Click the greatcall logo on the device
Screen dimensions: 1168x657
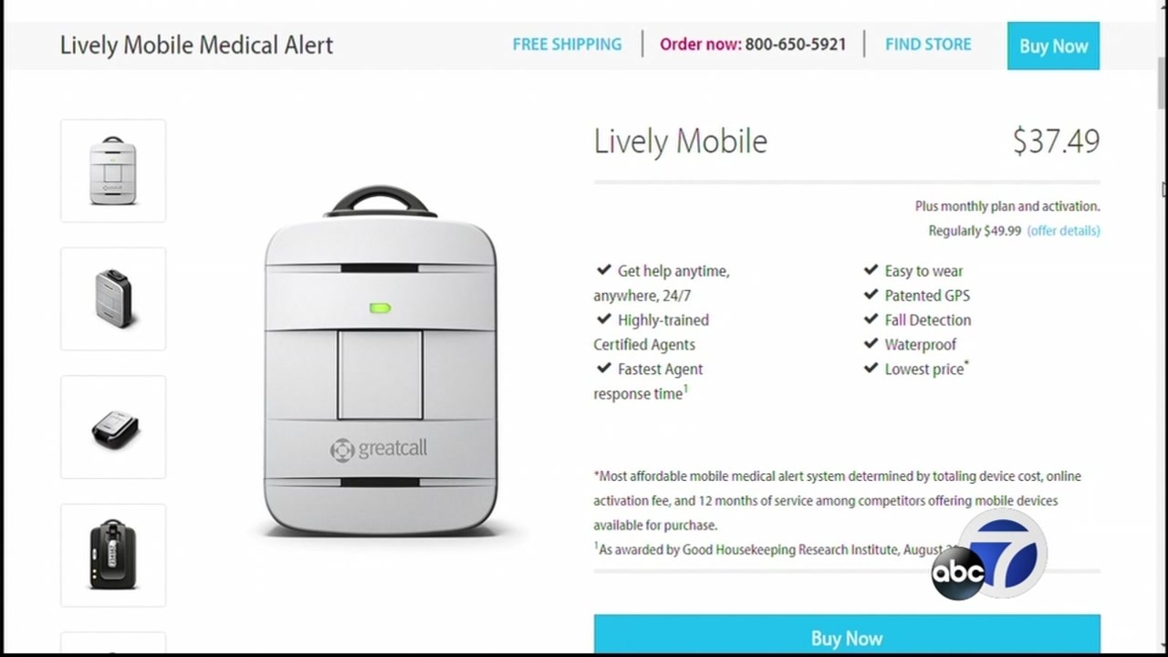(x=378, y=449)
